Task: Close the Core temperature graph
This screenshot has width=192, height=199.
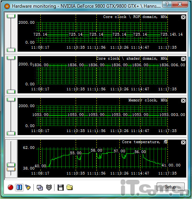Action: pos(184,142)
